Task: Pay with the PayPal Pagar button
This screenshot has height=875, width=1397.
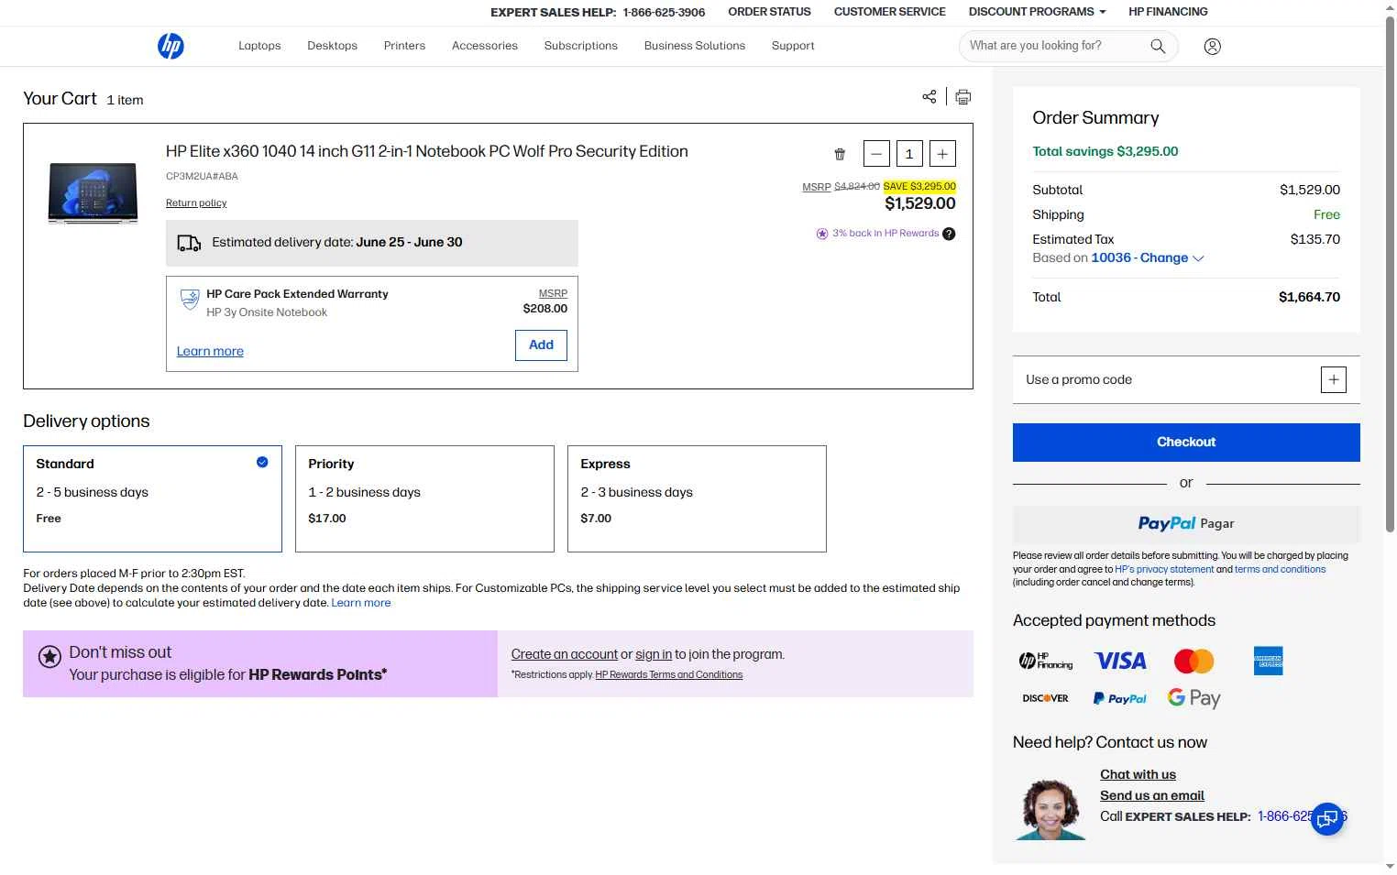Action: [x=1186, y=524]
